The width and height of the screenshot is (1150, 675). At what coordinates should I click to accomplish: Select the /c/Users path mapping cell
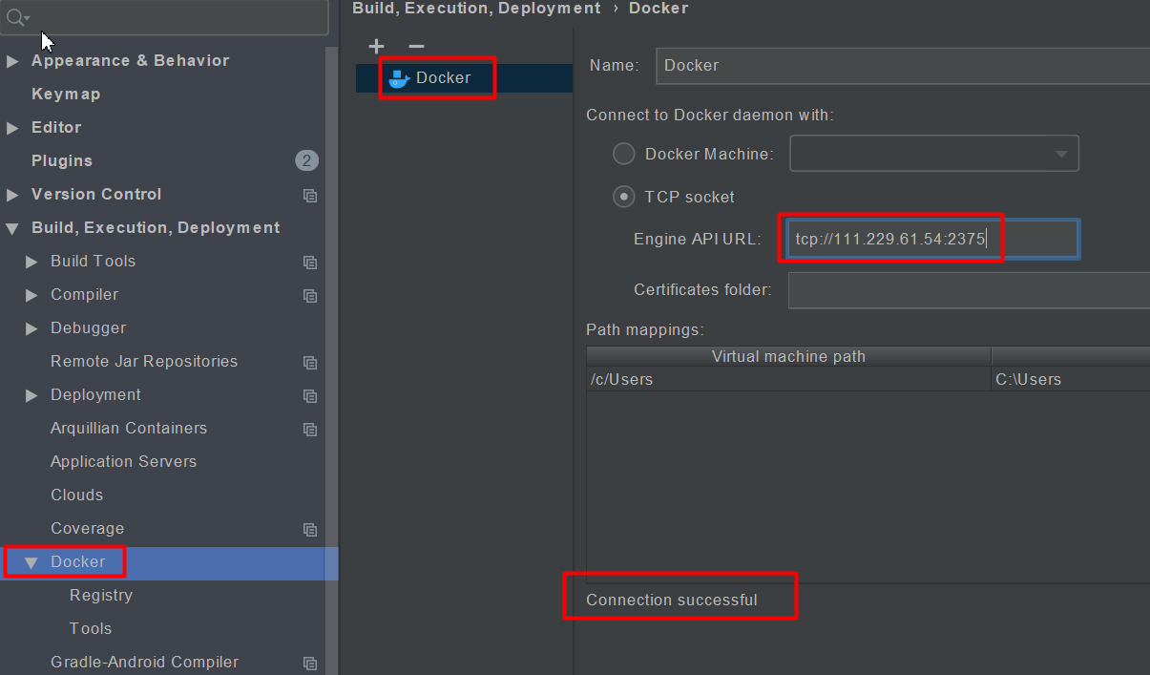click(788, 379)
